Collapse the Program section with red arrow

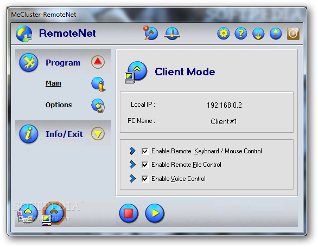(98, 62)
